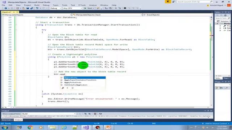
Task: Click the Bookmark toolbar icon
Action: pyautogui.click(x=125, y=8)
